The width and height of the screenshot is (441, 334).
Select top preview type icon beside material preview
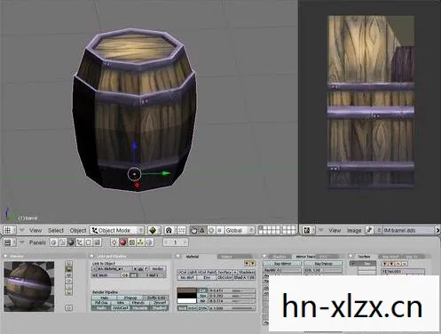(x=68, y=263)
